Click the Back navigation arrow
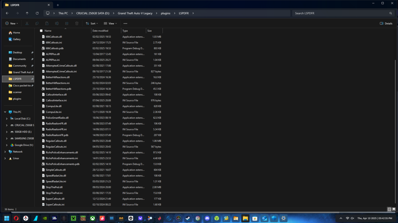This screenshot has width=398, height=223. pyautogui.click(x=7, y=13)
